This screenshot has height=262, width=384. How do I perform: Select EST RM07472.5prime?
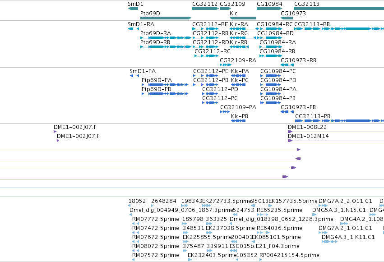(x=136, y=233)
